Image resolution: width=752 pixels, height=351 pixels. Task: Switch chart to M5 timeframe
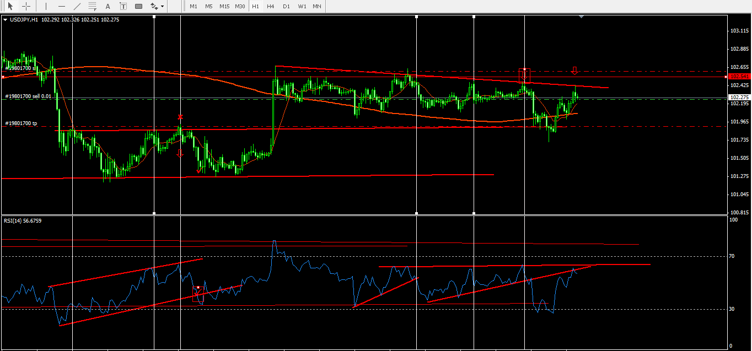(x=208, y=6)
